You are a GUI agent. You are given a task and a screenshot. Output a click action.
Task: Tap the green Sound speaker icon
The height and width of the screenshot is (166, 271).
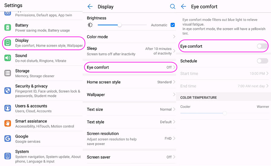tap(8, 58)
